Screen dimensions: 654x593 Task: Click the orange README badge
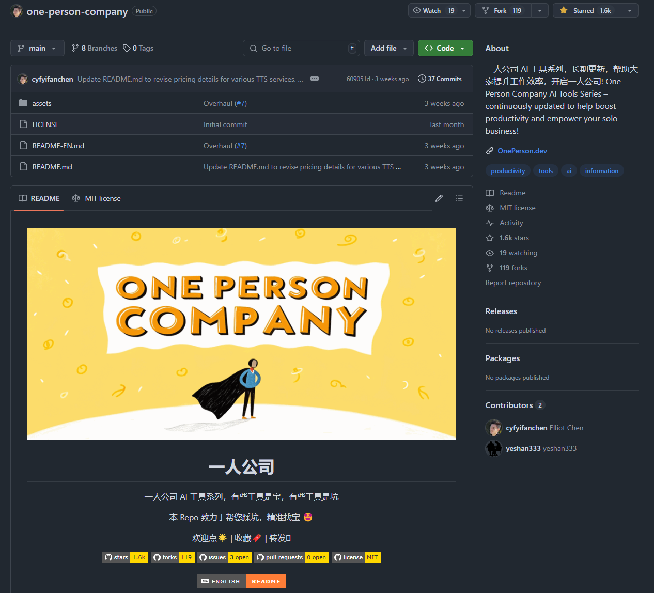coord(266,581)
